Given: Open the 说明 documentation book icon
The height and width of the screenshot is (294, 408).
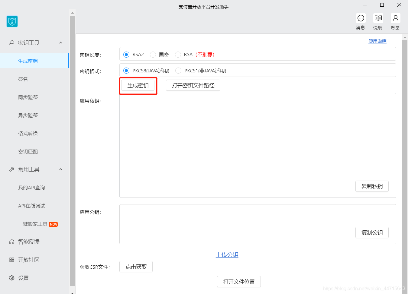Looking at the screenshot, I should [x=378, y=18].
